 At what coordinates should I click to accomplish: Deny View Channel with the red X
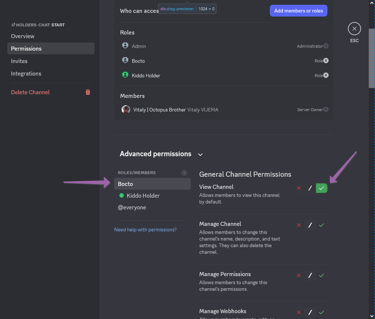(298, 188)
